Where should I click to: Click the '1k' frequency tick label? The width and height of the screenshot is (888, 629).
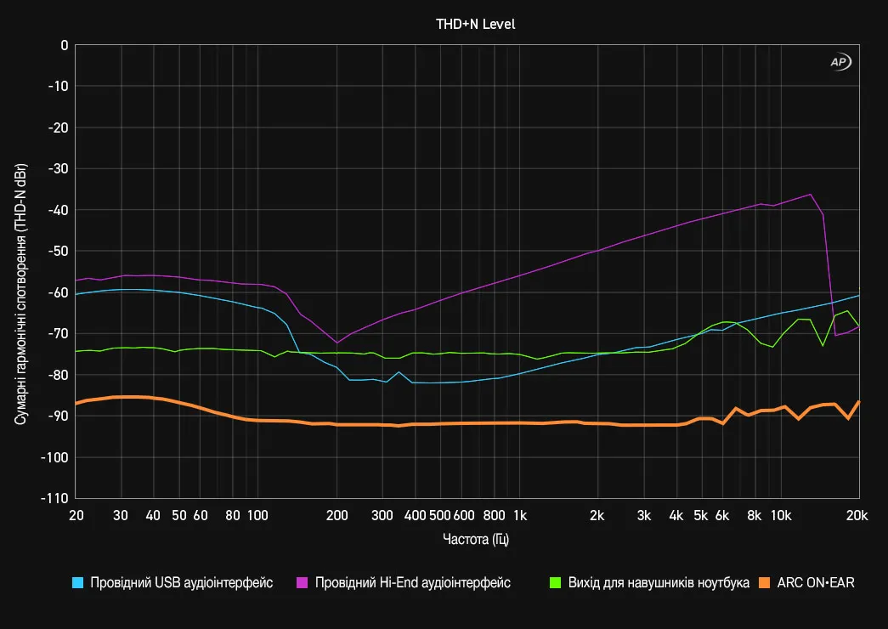tap(520, 515)
